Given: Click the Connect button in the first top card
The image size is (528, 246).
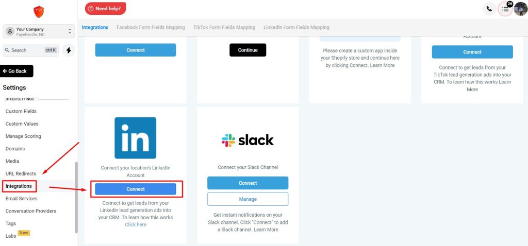Looking at the screenshot, I should tap(136, 50).
